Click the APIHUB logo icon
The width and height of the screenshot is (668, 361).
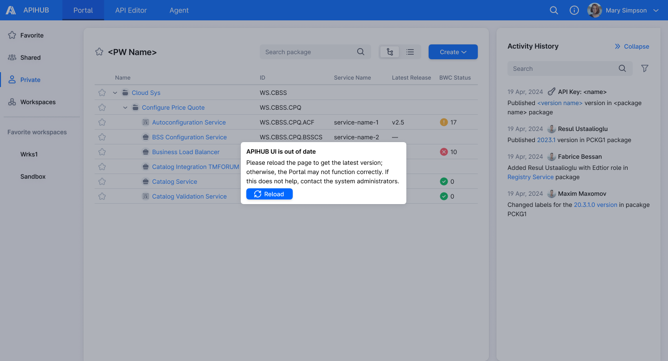[11, 10]
